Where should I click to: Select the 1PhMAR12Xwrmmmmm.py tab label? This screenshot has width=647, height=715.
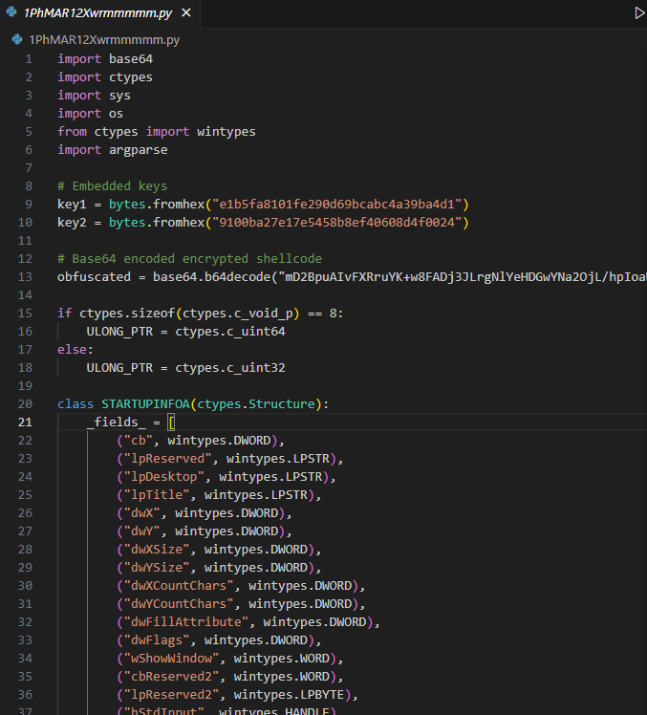coord(97,13)
